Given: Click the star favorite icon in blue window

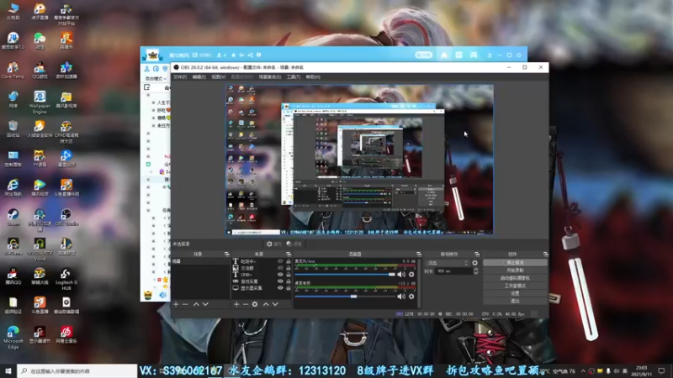Looking at the screenshot, I should point(234,55).
